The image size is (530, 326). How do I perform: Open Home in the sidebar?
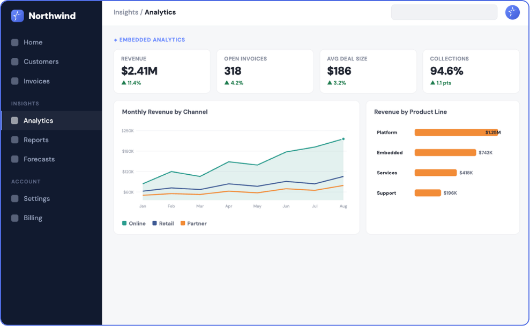[51, 42]
